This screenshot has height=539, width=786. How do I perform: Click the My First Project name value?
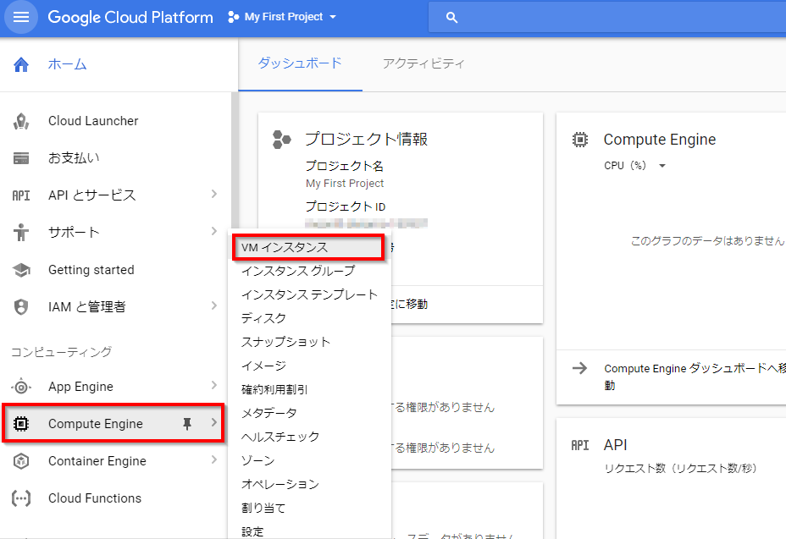click(345, 184)
